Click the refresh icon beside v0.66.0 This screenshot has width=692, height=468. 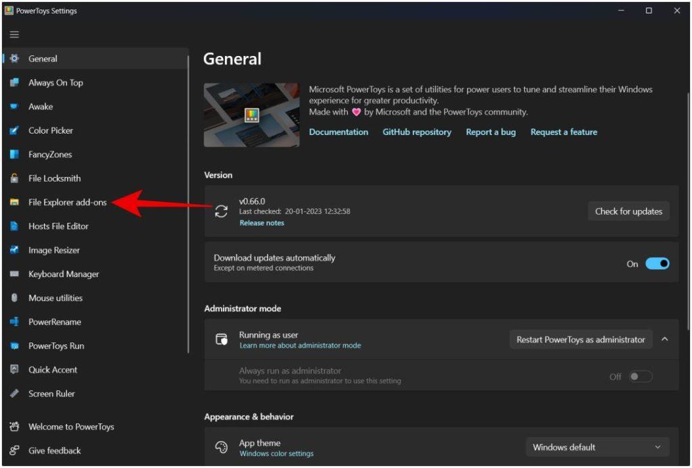pyautogui.click(x=221, y=211)
